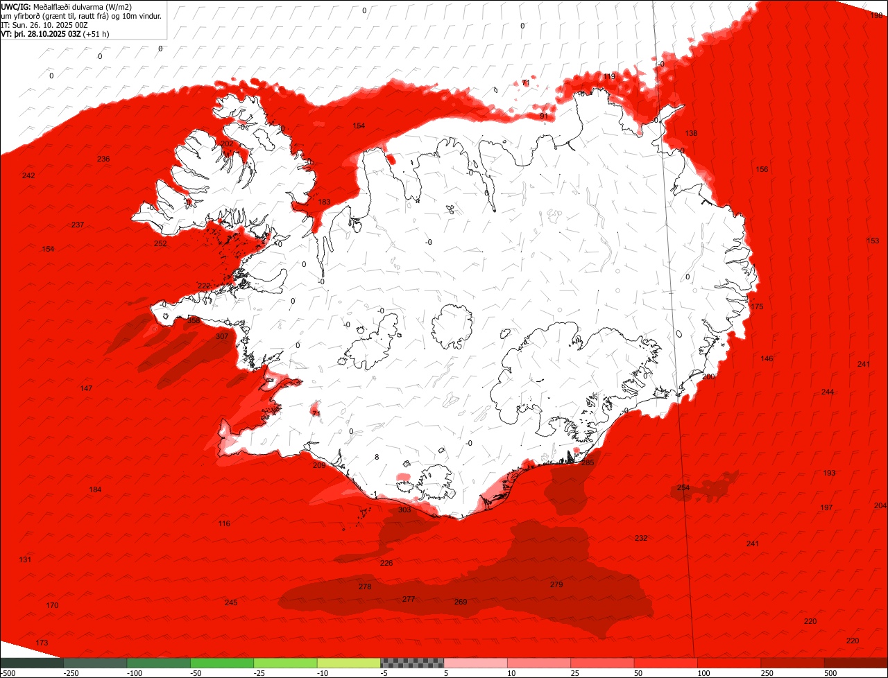This screenshot has width=888, height=678.
Task: Click the map value 285
Action: coord(588,462)
